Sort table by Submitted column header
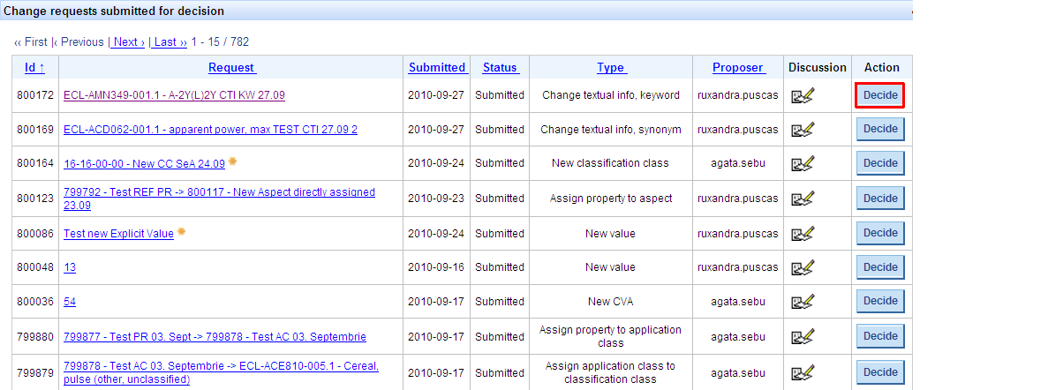Viewport: 1048px width, 390px height. pos(437,68)
